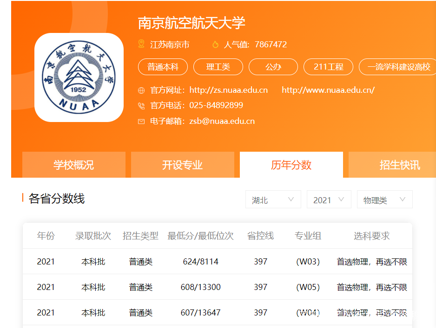
Task: Click the 专业组 column header
Action: [308, 236]
